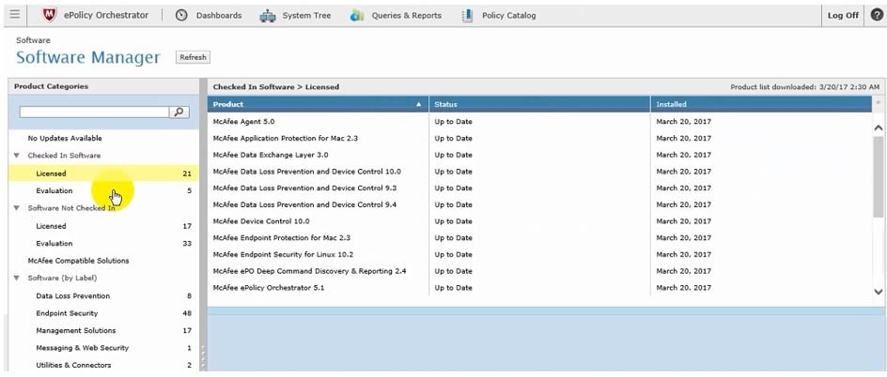Open the System Tree menu item
Viewport: 887px width, 377px height.
(x=306, y=16)
